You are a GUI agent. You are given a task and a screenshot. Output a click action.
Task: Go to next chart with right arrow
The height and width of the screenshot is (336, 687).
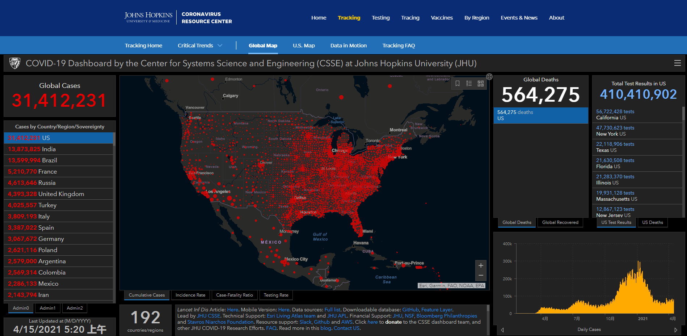tap(675, 330)
